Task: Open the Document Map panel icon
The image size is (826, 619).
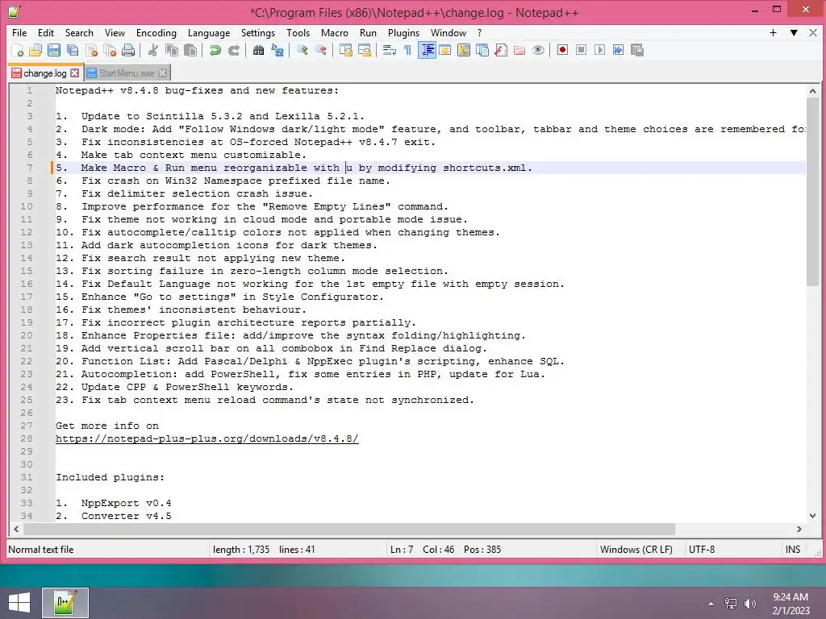Action: pyautogui.click(x=464, y=50)
